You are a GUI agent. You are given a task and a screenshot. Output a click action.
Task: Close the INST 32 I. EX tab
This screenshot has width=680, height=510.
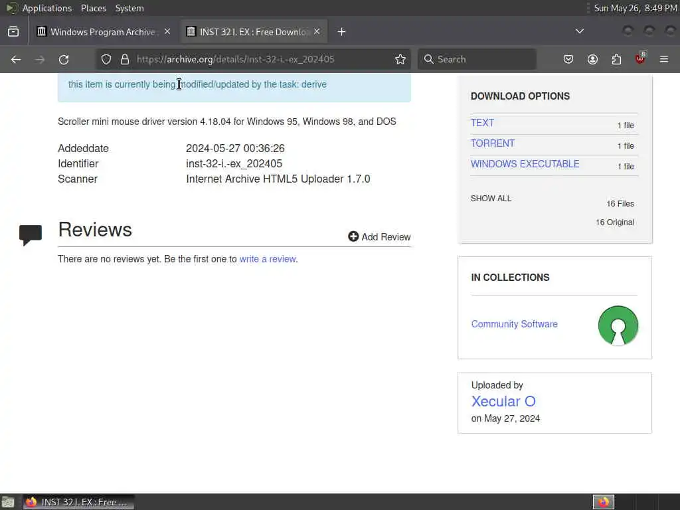tap(317, 32)
